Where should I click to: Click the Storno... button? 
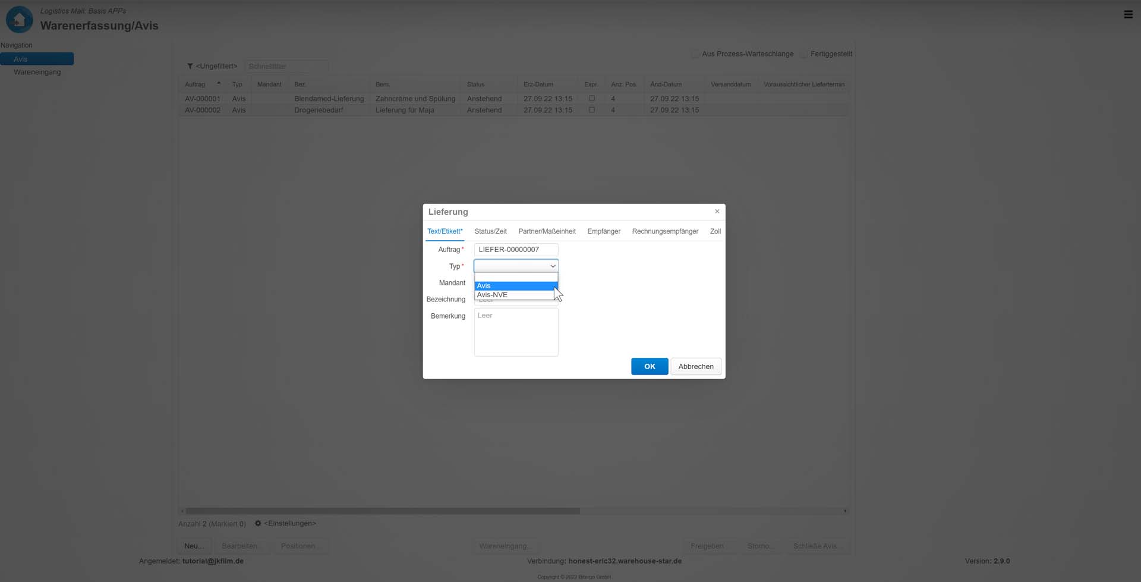pyautogui.click(x=761, y=546)
